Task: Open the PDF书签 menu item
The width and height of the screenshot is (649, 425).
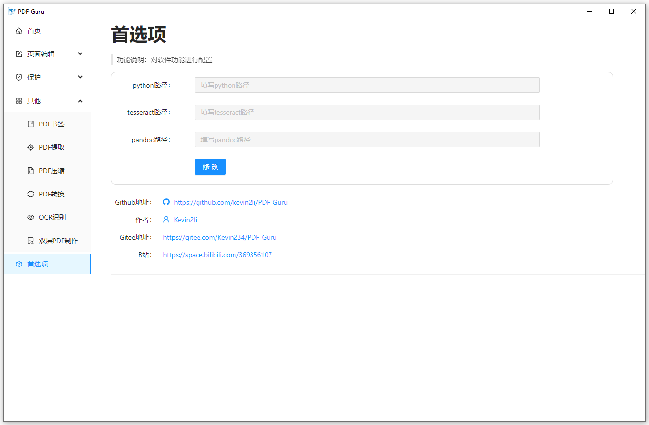Action: point(47,124)
